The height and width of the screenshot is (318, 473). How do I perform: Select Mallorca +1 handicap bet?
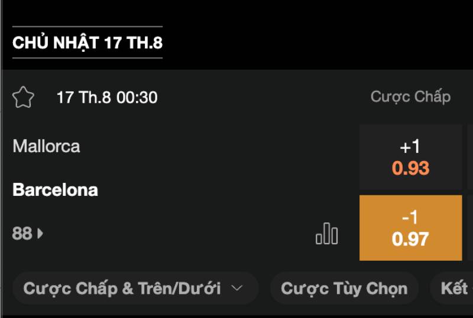point(410,158)
